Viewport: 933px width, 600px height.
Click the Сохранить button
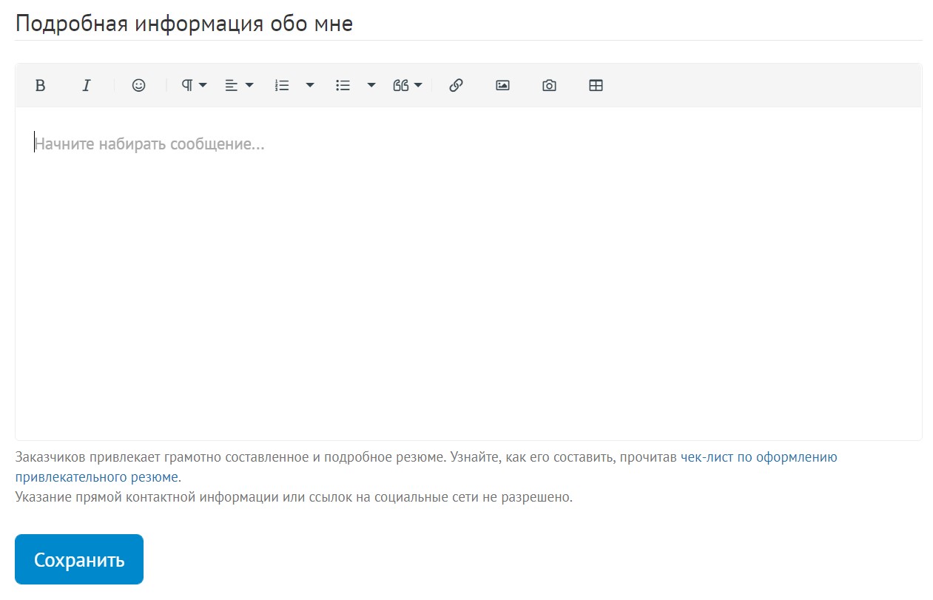pos(79,559)
